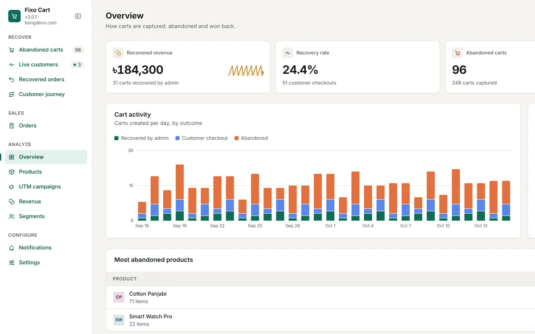The width and height of the screenshot is (535, 334).
Task: Click the Segments people icon
Action: point(12,216)
